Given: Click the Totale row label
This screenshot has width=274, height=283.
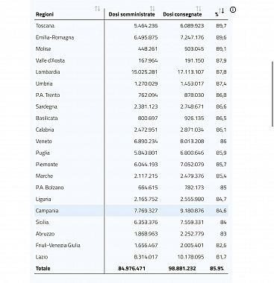Looking at the screenshot, I should [x=43, y=268].
